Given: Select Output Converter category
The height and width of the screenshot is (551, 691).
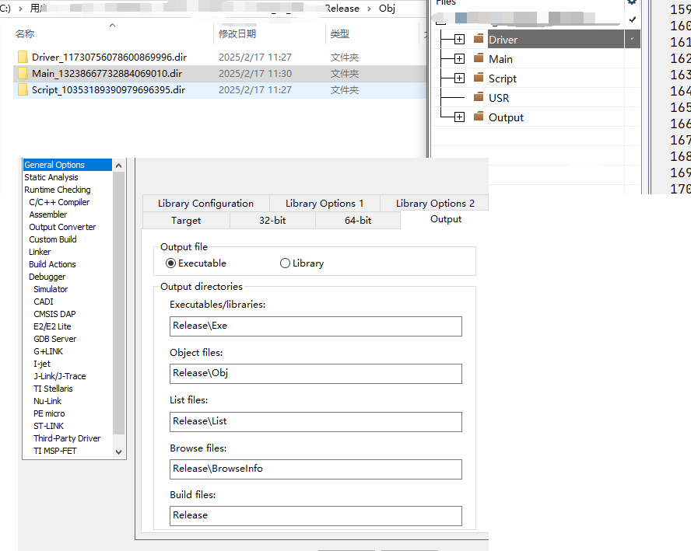Looking at the screenshot, I should (x=62, y=227).
